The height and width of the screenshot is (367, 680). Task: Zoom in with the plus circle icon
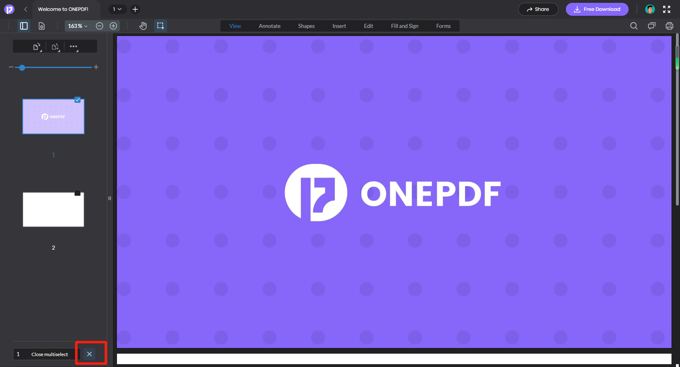click(113, 26)
